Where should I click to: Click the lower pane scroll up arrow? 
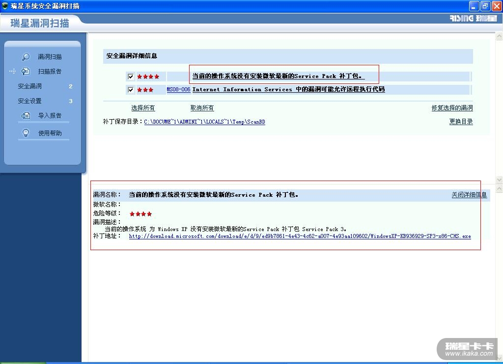[499, 189]
